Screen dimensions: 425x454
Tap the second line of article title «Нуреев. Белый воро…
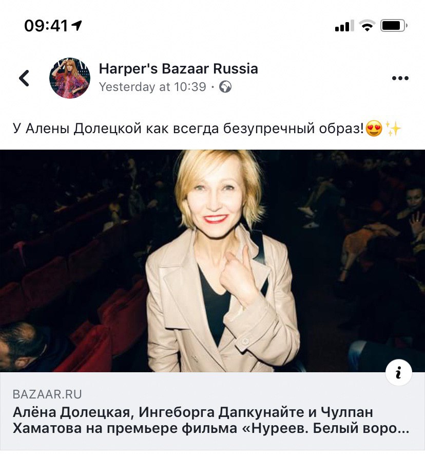pyautogui.click(x=211, y=428)
